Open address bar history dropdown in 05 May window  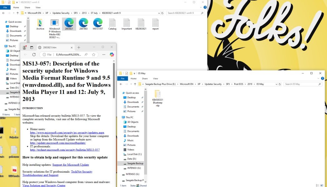pyautogui.click(x=276, y=84)
